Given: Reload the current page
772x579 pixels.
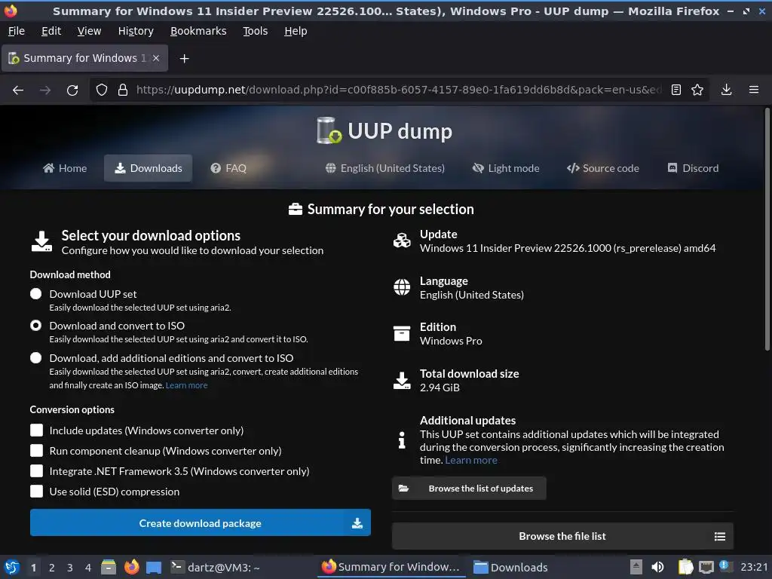Looking at the screenshot, I should click(x=72, y=90).
